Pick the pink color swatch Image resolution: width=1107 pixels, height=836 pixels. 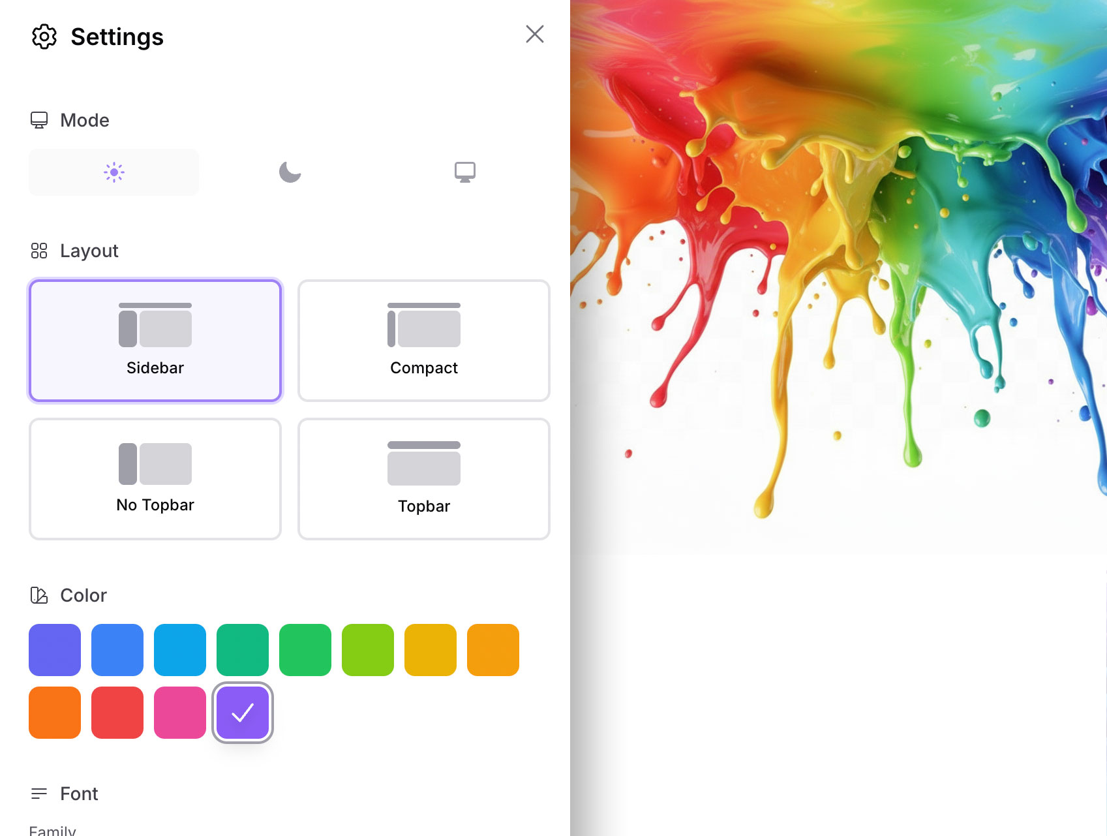click(180, 713)
